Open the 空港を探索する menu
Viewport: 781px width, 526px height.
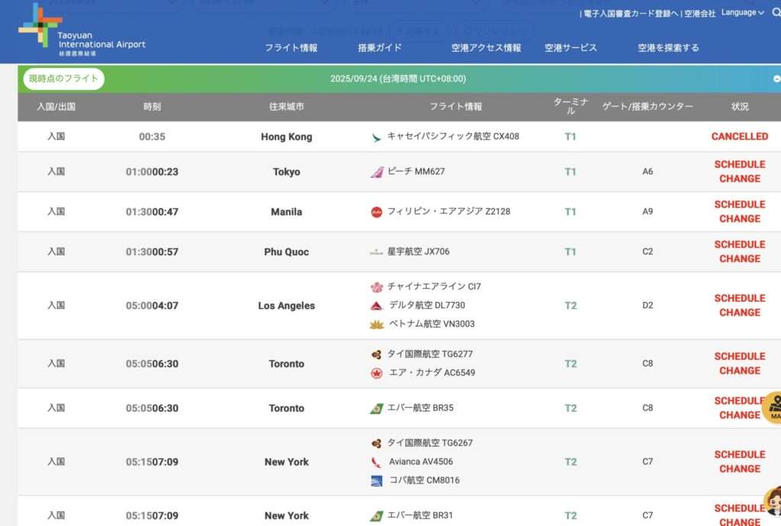pyautogui.click(x=668, y=48)
